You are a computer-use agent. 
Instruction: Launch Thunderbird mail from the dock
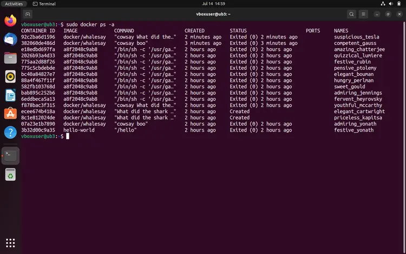(10, 40)
